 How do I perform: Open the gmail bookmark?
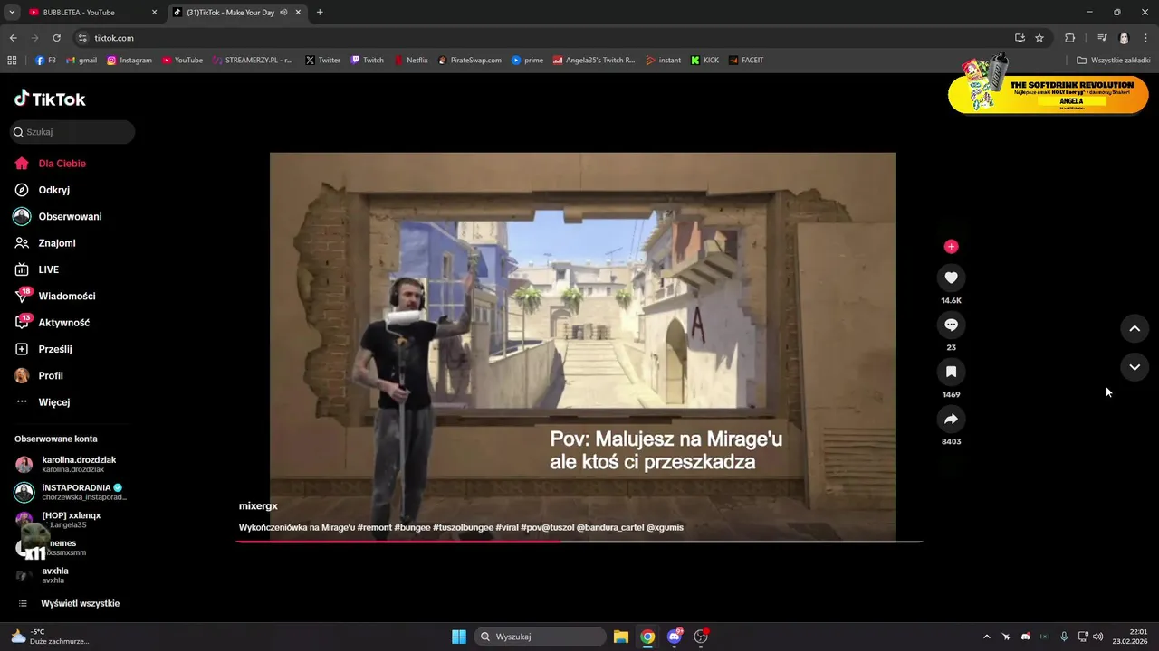[81, 61]
